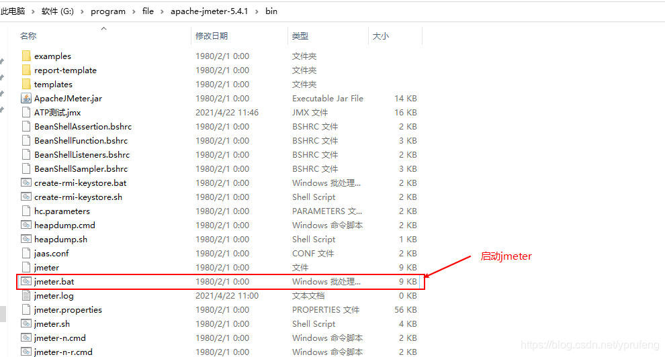665x357 pixels.
Task: Select the hc.parameters file name
Action: point(62,211)
